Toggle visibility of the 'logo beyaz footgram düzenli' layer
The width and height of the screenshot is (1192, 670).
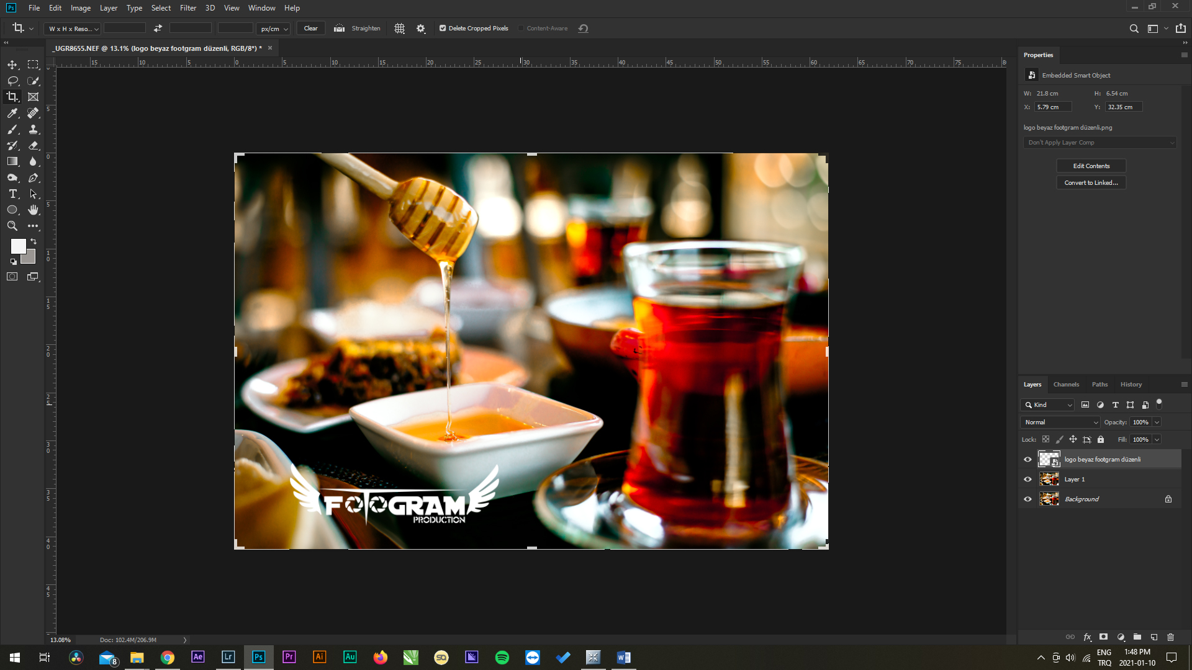1028,459
